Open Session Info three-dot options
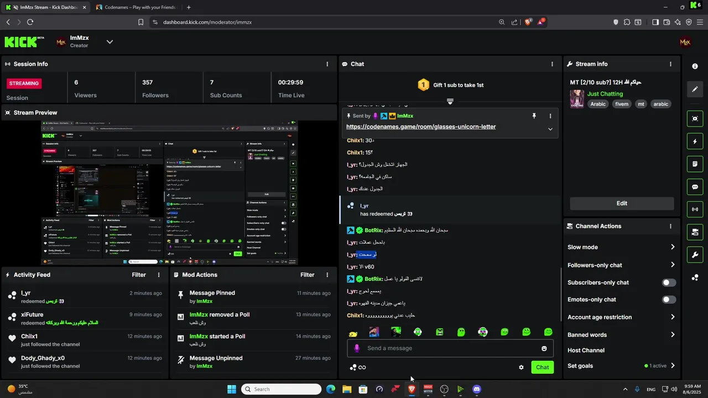This screenshot has width=708, height=398. pyautogui.click(x=327, y=64)
